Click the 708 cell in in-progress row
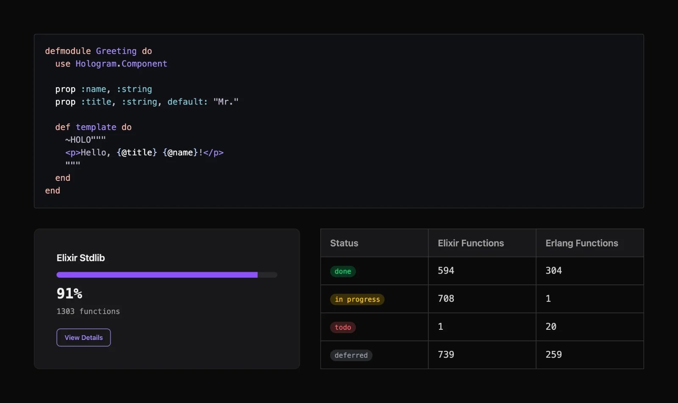 [482, 299]
